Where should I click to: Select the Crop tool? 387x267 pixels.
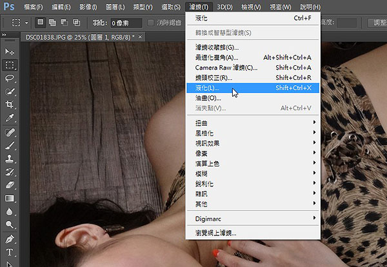[x=10, y=104]
